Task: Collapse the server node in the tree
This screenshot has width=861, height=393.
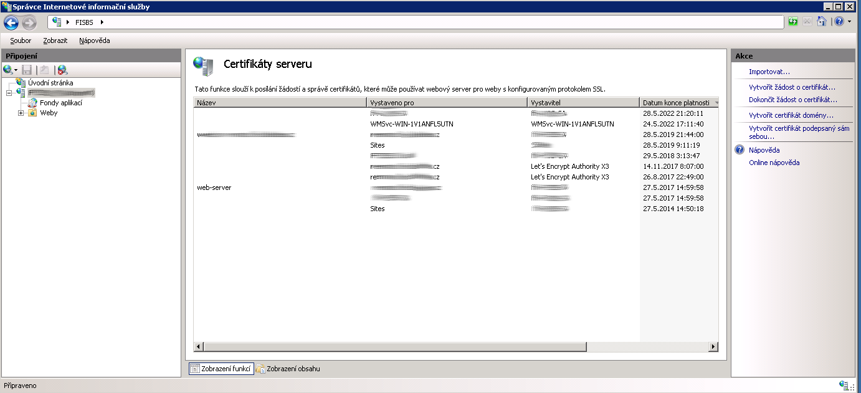Action: tap(9, 93)
